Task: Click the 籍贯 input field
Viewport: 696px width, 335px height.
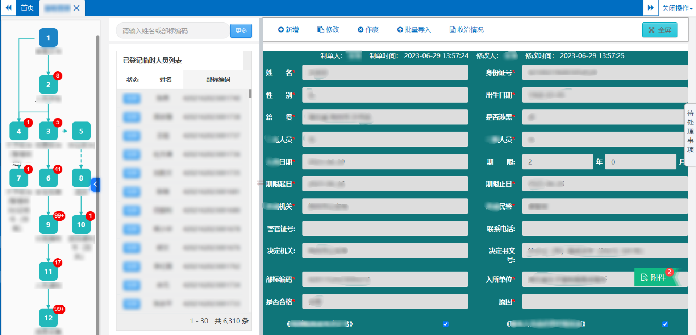Action: point(385,117)
